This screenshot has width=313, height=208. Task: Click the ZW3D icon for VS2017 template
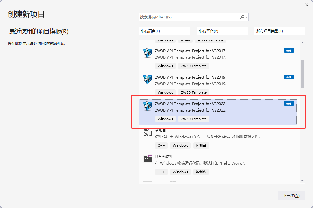[148, 53]
